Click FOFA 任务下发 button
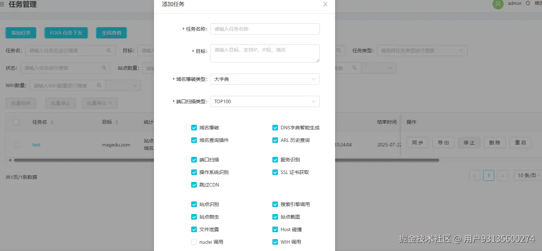This screenshot has height=251, width=542. point(66,33)
